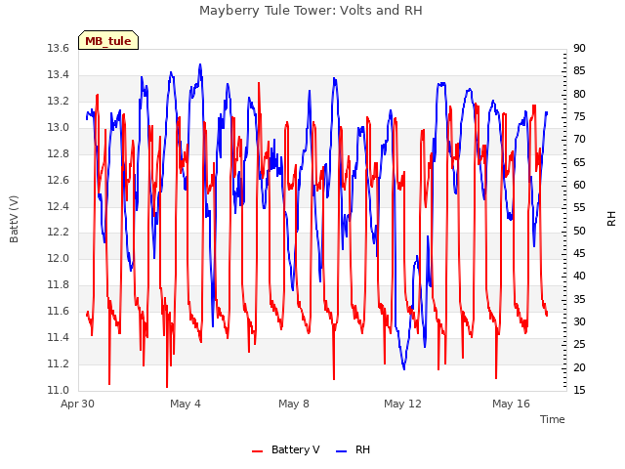Click the 35 right axis value
The height and width of the screenshot is (469, 625).
(579, 299)
